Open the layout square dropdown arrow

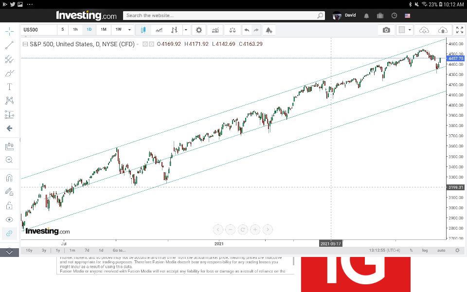(410, 30)
